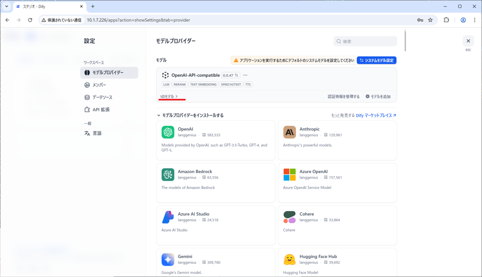Click the search magnifier icon

click(339, 41)
